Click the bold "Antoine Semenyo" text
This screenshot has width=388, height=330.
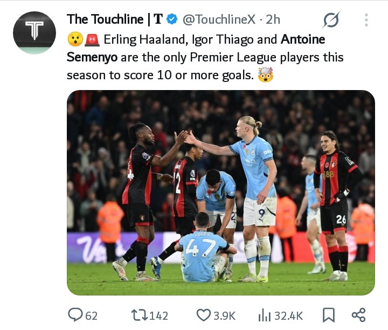tap(303, 39)
